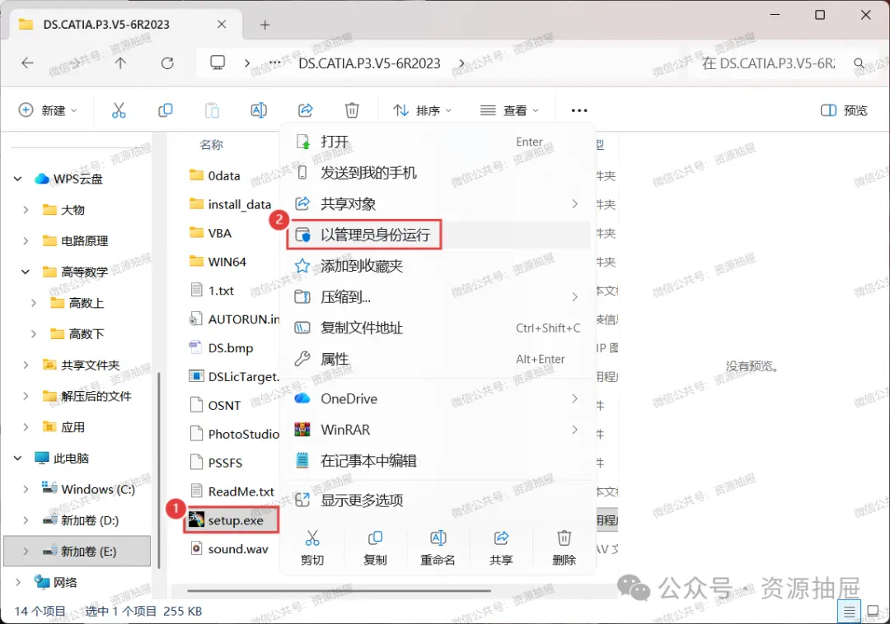Click the Rename icon in the toolbar
This screenshot has height=624, width=890.
pyautogui.click(x=259, y=110)
